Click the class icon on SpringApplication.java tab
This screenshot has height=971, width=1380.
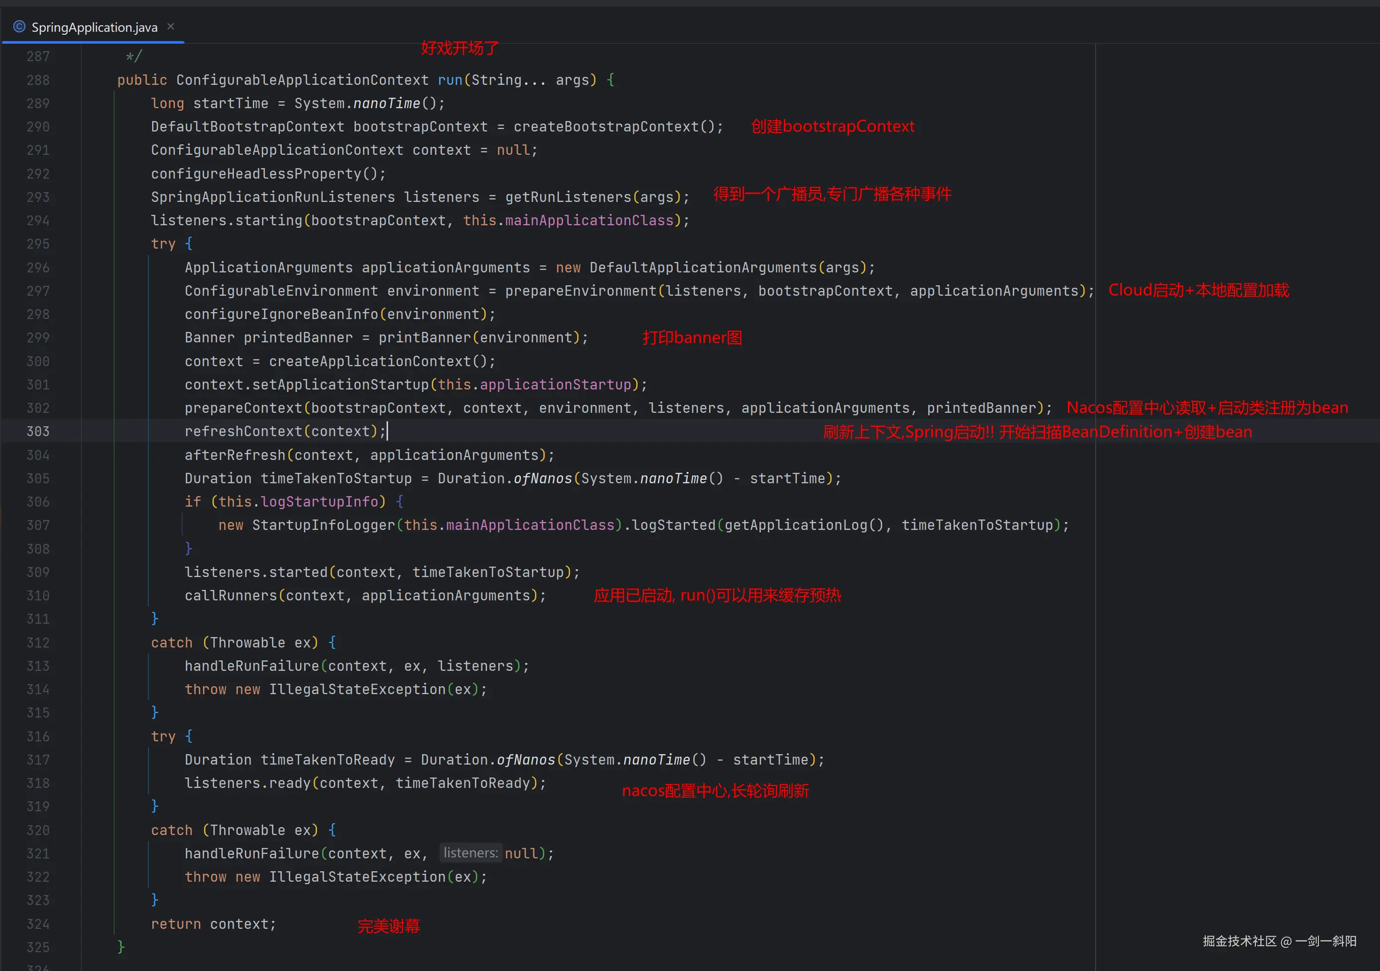pyautogui.click(x=19, y=27)
